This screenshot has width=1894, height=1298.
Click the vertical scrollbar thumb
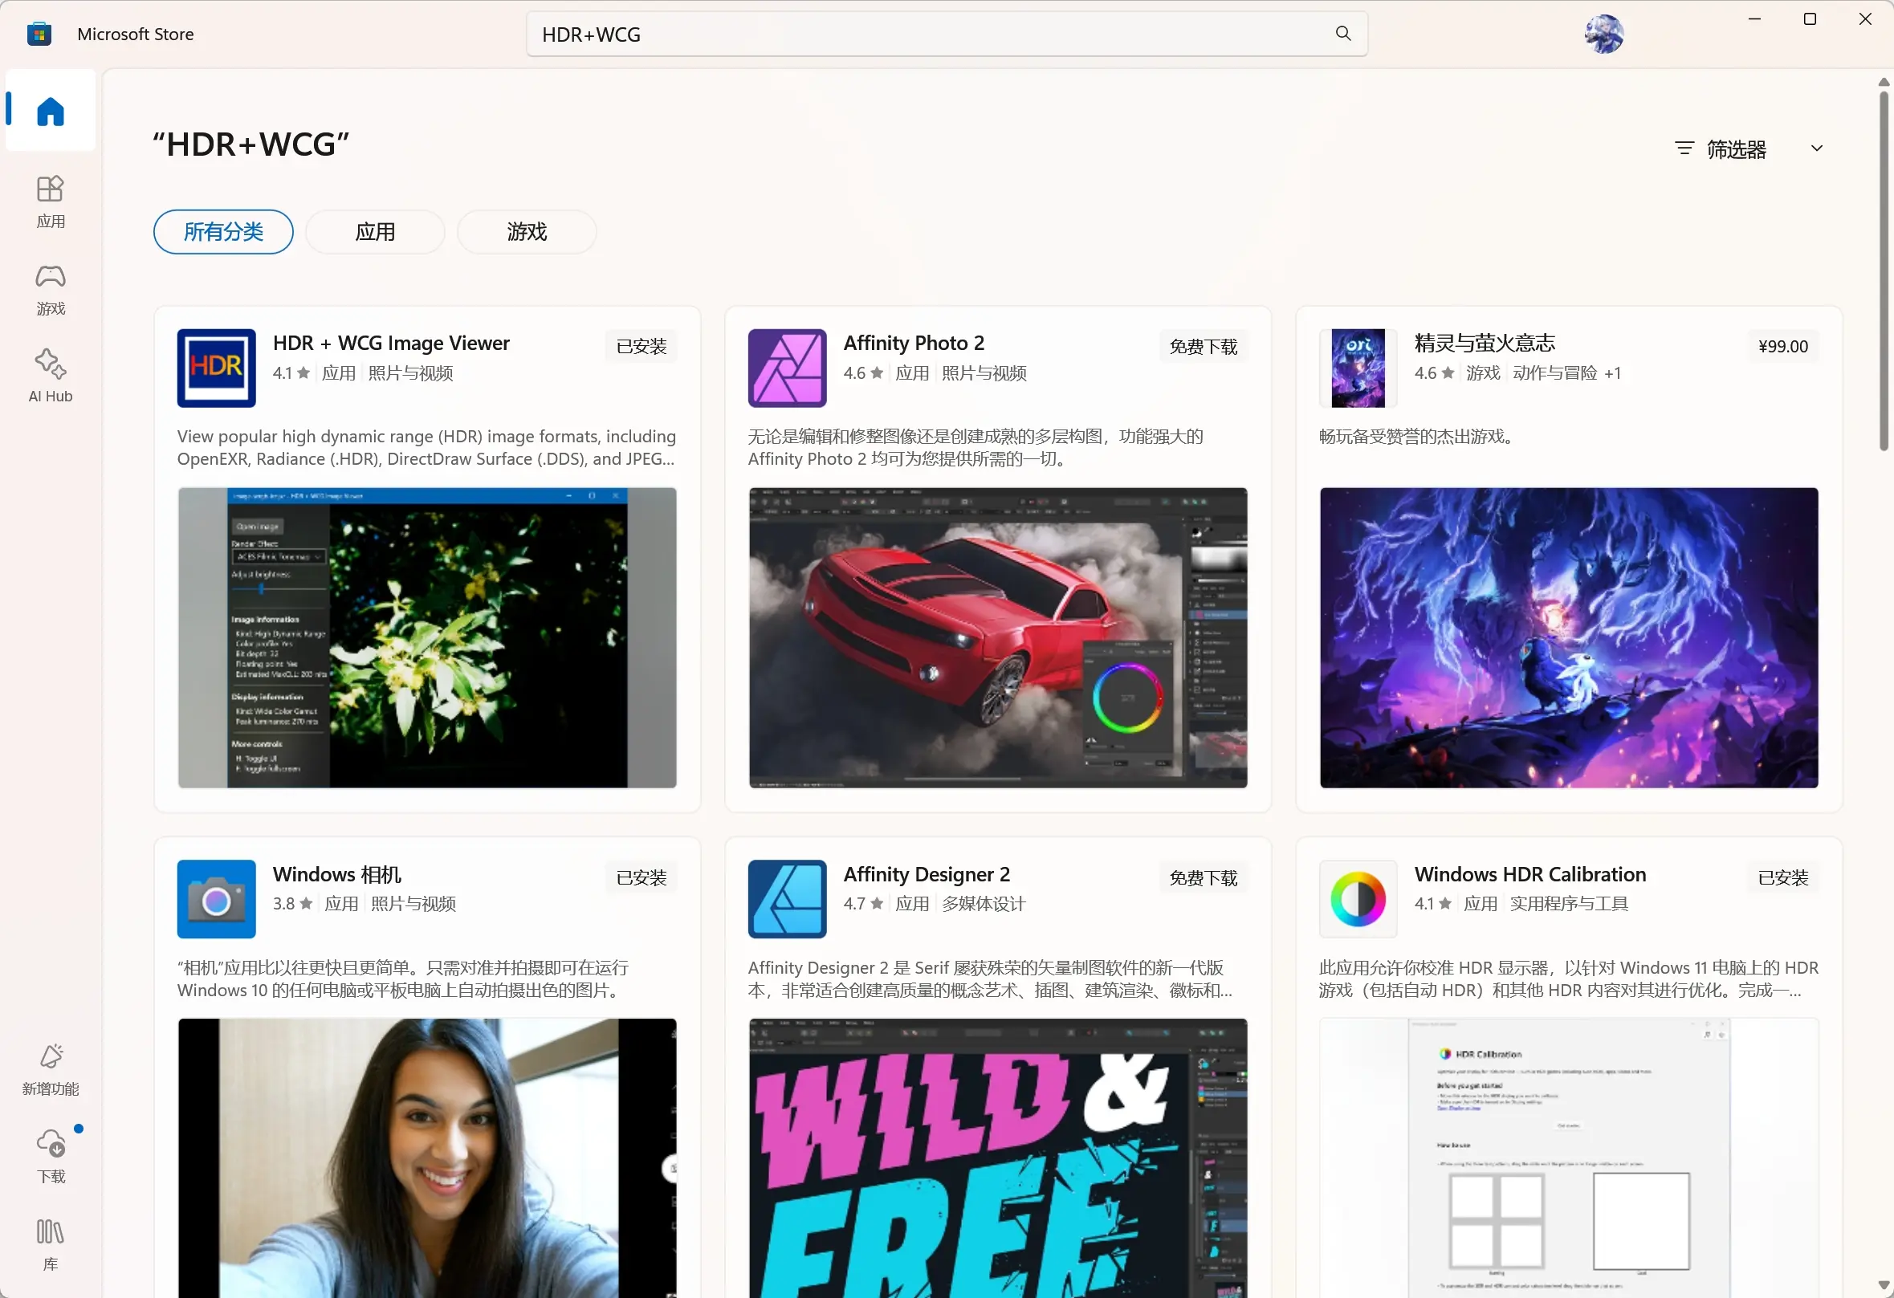[1884, 271]
